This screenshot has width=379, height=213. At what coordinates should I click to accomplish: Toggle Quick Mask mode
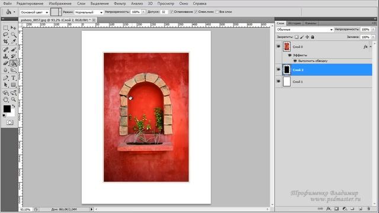pos(9,122)
